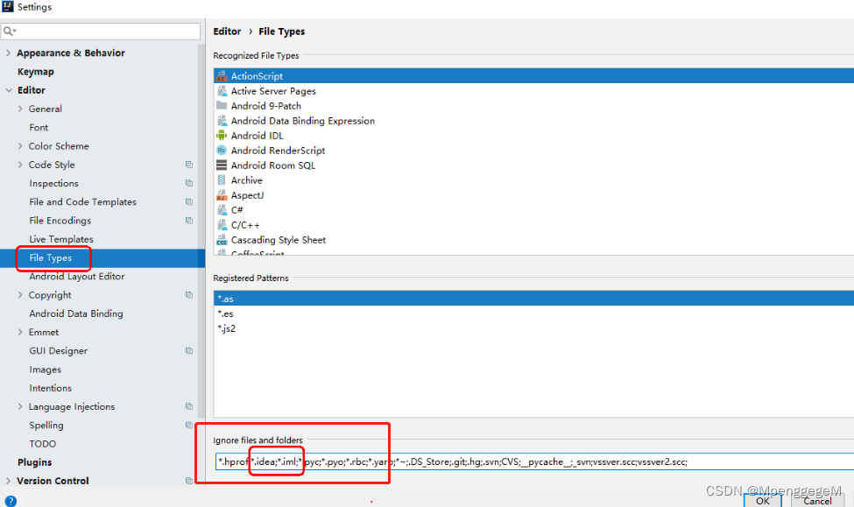Expand the Code Style node

20,165
